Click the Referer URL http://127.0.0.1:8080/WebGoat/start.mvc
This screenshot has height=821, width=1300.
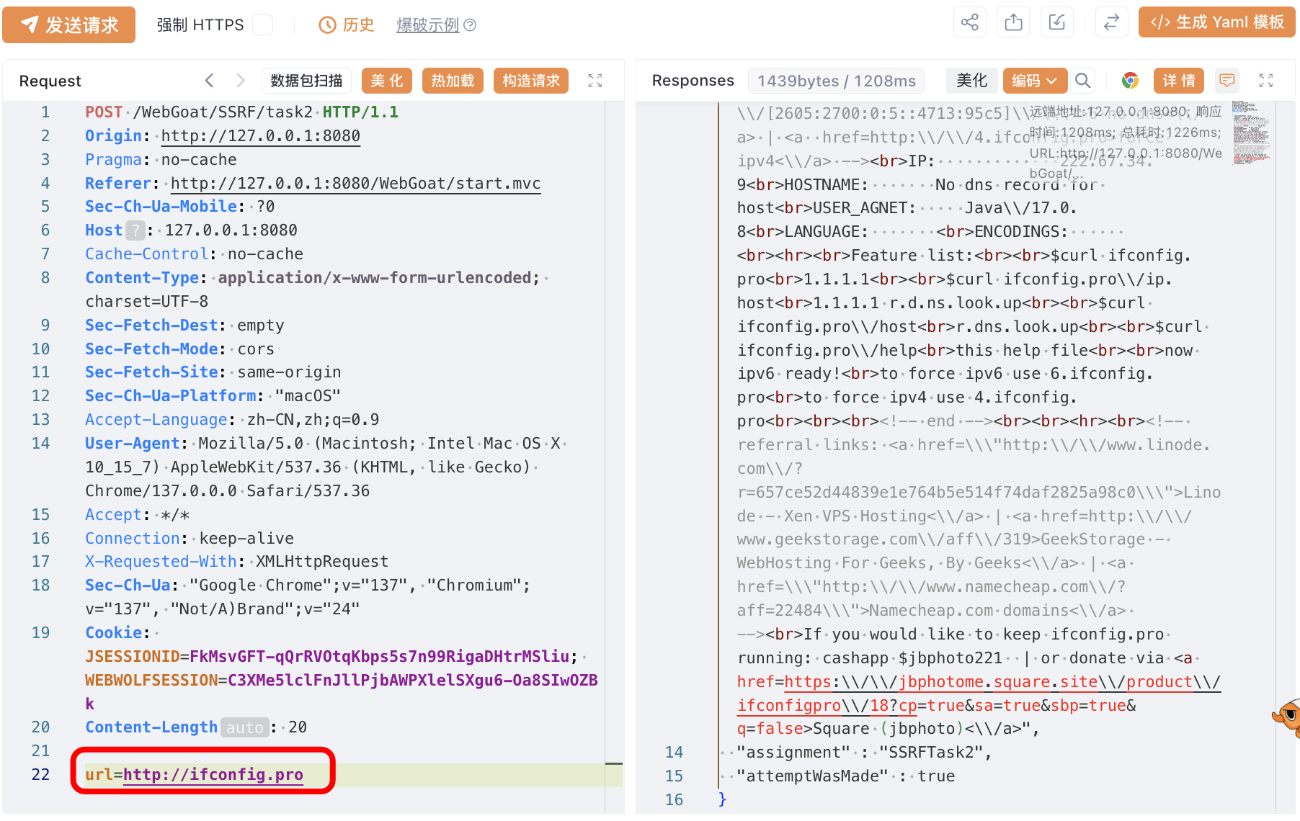[355, 184]
